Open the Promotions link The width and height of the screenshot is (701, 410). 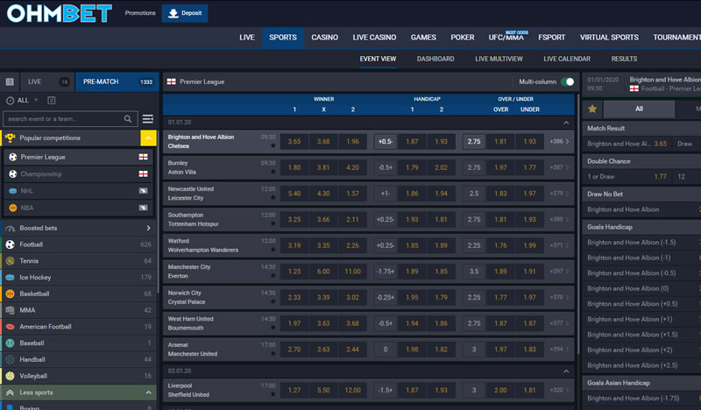pyautogui.click(x=140, y=13)
